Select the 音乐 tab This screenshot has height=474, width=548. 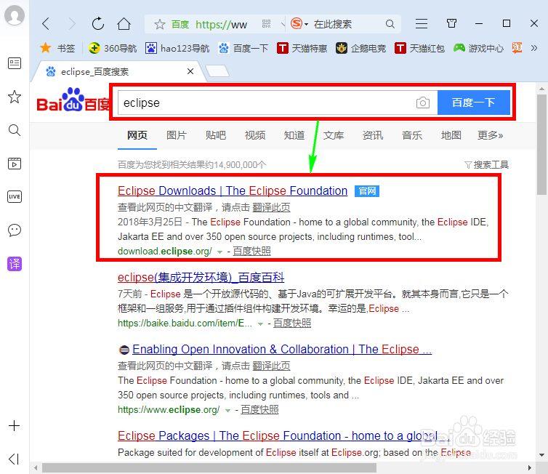click(x=411, y=135)
